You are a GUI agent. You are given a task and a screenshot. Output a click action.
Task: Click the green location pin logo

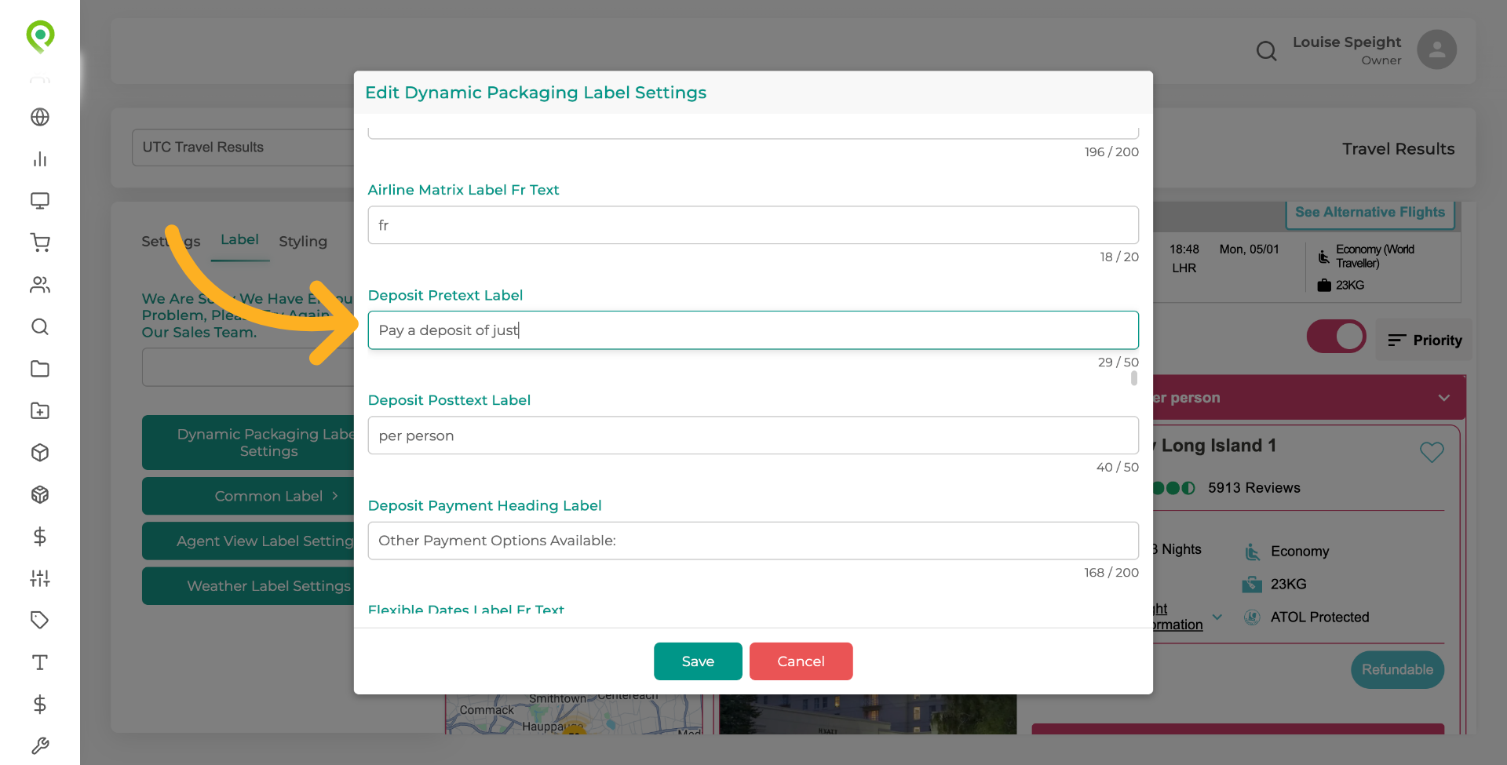[x=40, y=36]
